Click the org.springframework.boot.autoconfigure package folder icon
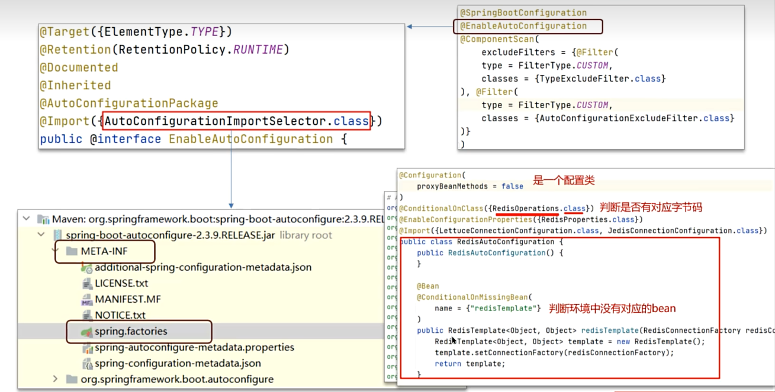Image resolution: width=775 pixels, height=392 pixels. (72, 380)
